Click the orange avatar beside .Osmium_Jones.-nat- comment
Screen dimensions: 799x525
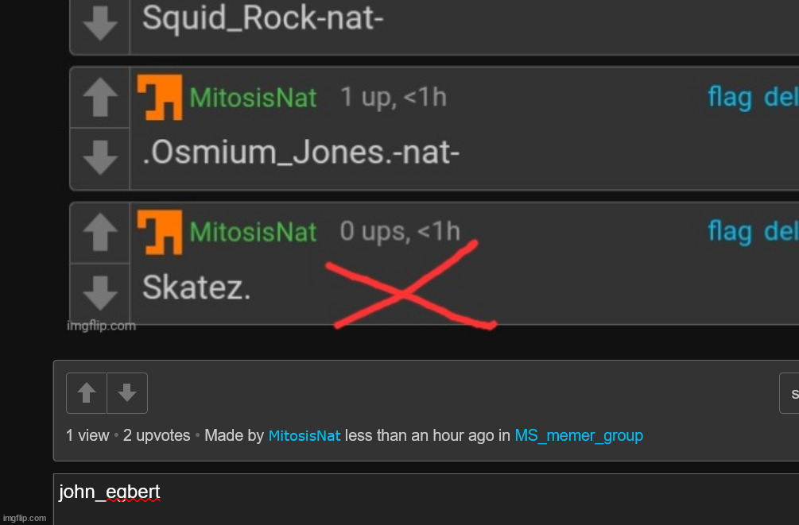(x=160, y=97)
